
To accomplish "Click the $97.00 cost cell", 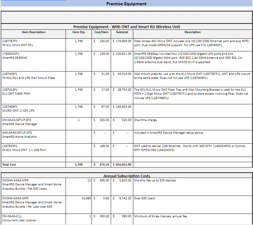I will 101,111.
